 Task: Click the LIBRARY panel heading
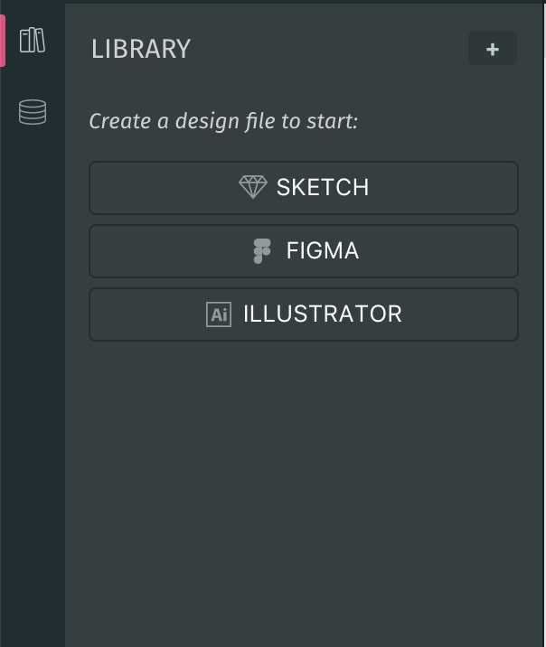point(141,49)
